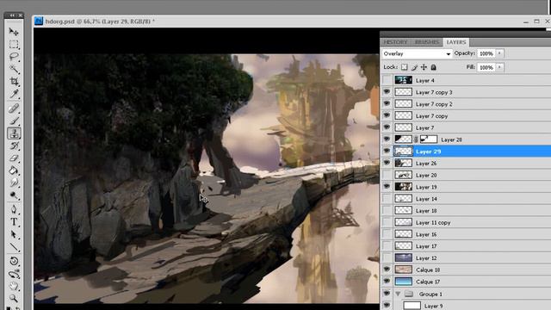Click the hdorg.psd document title

[100, 22]
